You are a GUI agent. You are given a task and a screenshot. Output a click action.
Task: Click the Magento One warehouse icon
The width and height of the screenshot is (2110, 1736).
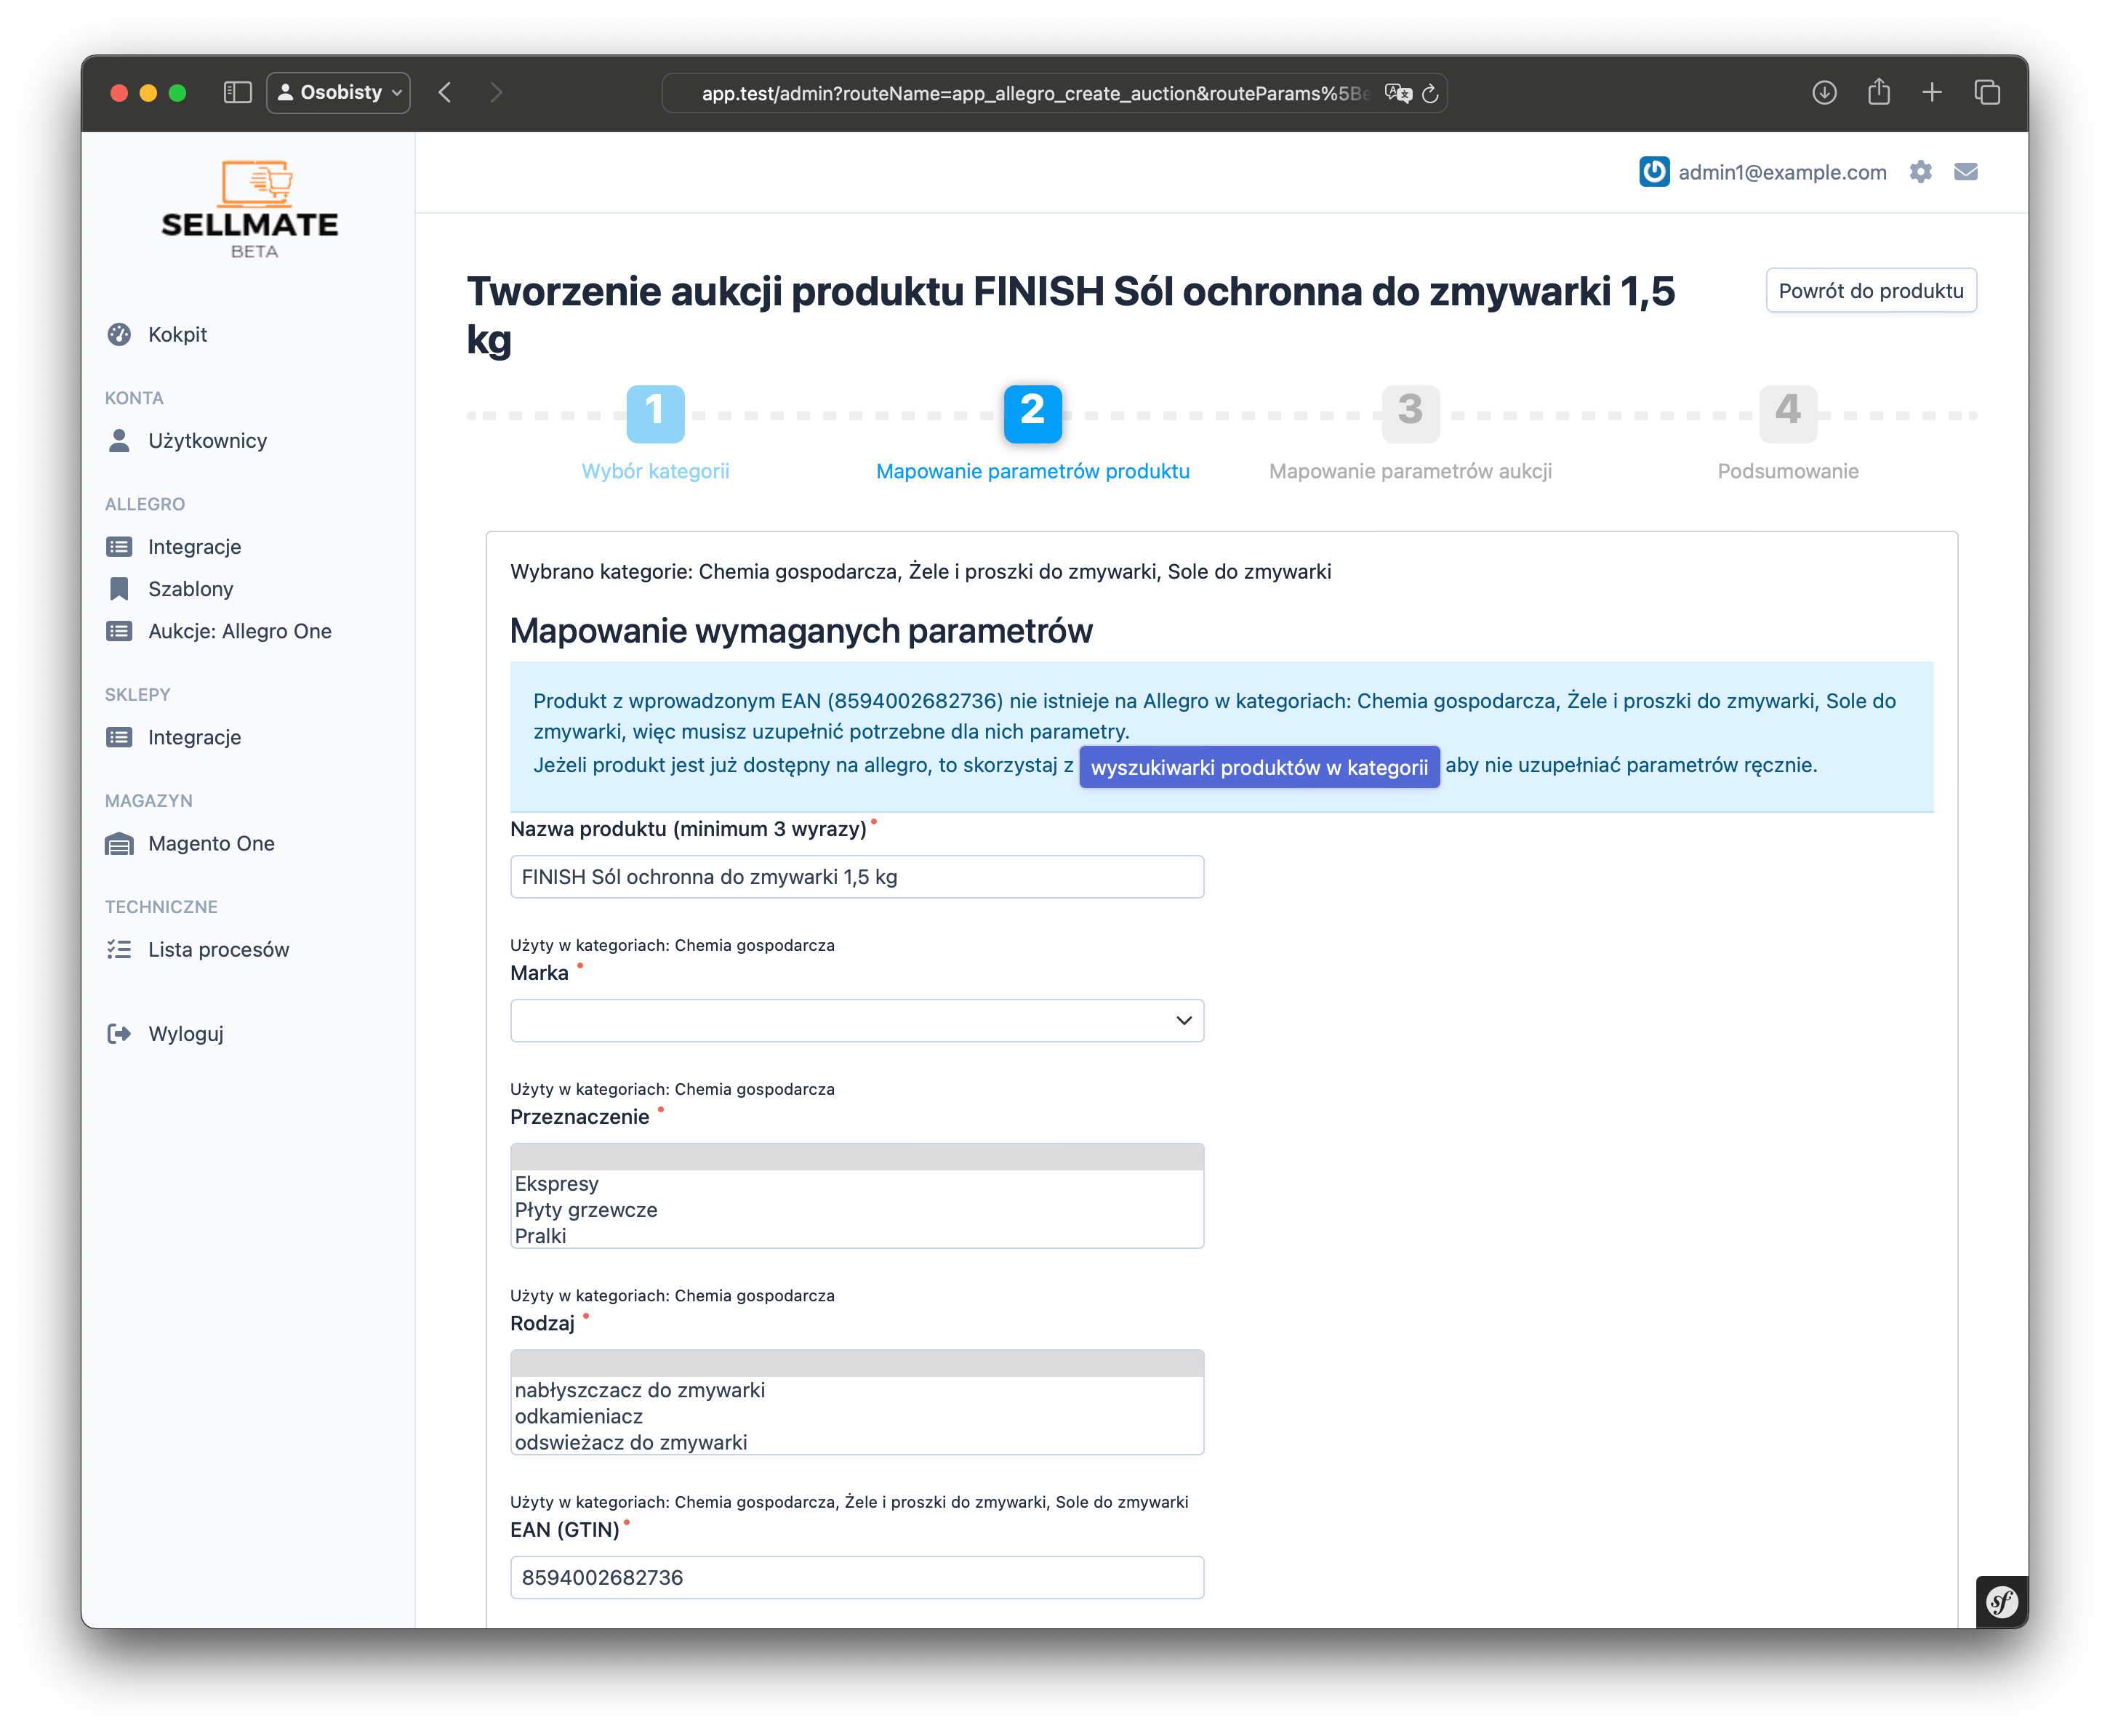pyautogui.click(x=119, y=843)
